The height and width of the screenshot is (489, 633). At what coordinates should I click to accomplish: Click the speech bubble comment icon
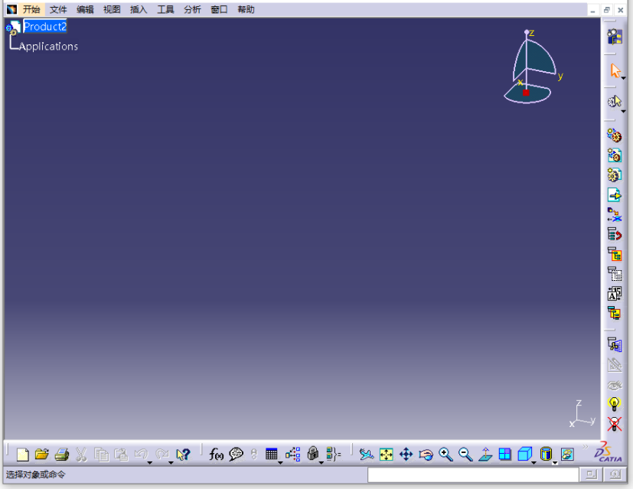pos(236,455)
